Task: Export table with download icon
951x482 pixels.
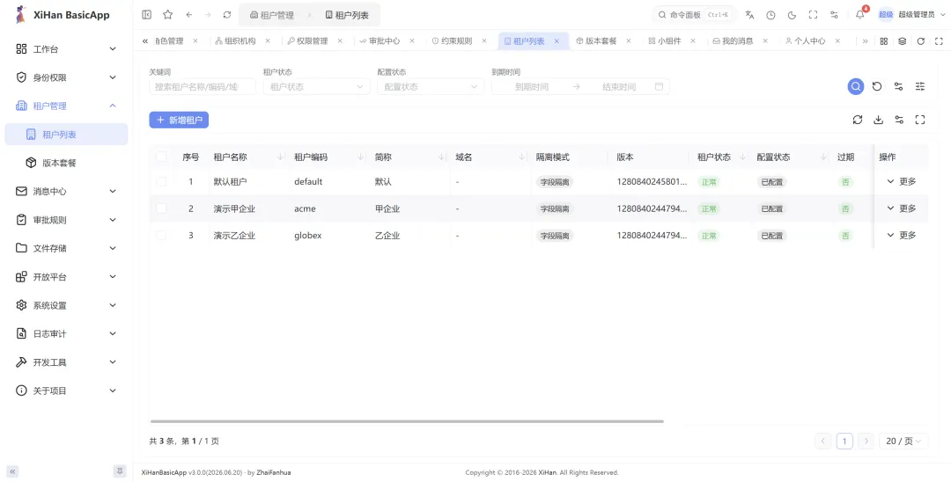Action: coord(878,120)
